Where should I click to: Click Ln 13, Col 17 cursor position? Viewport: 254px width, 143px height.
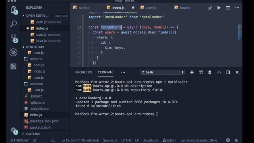click(80, 140)
